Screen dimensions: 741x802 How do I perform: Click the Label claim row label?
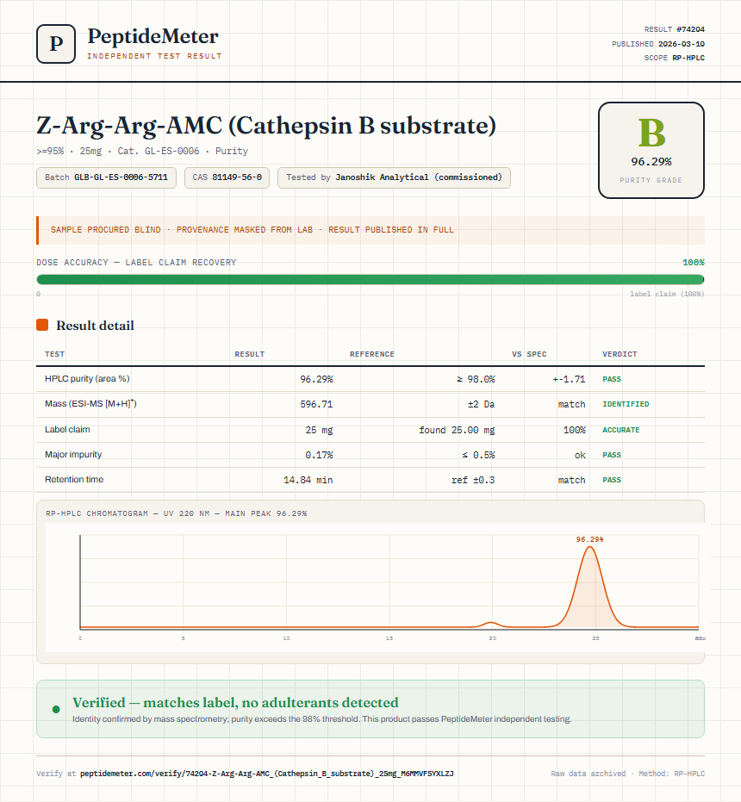[67, 429]
